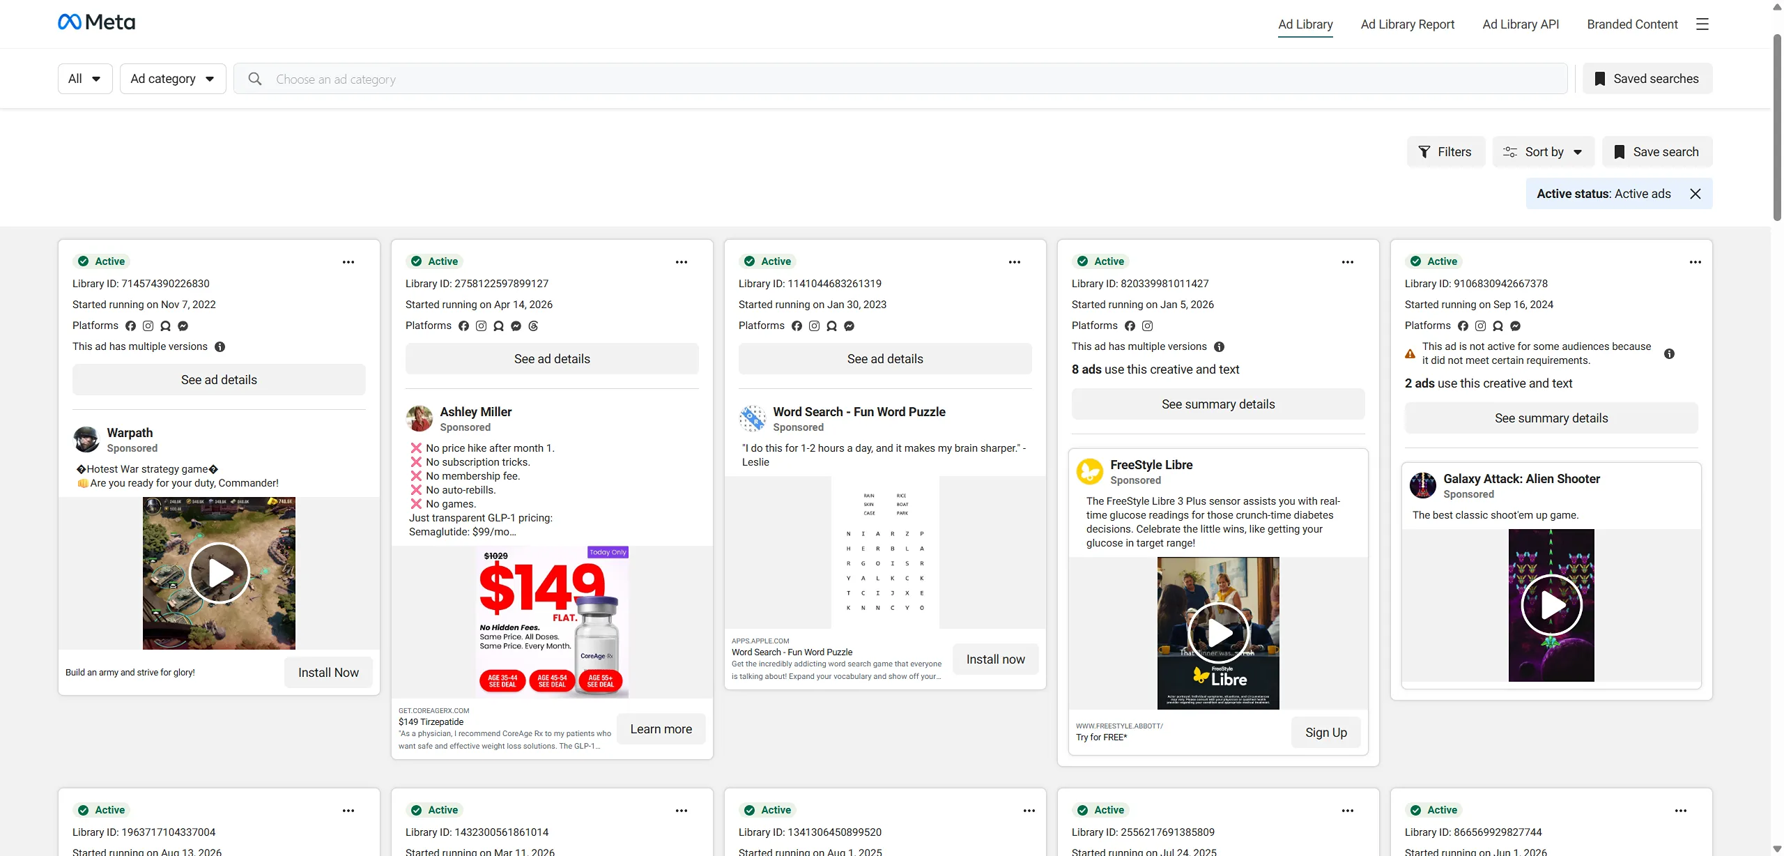Play the Galaxy Attack video

pos(1551,605)
